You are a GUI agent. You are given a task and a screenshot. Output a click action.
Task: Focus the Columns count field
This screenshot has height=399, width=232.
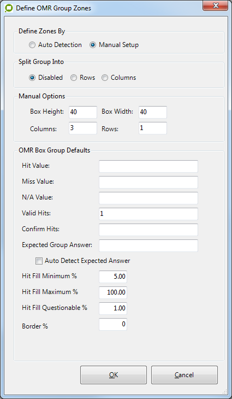pyautogui.click(x=83, y=128)
